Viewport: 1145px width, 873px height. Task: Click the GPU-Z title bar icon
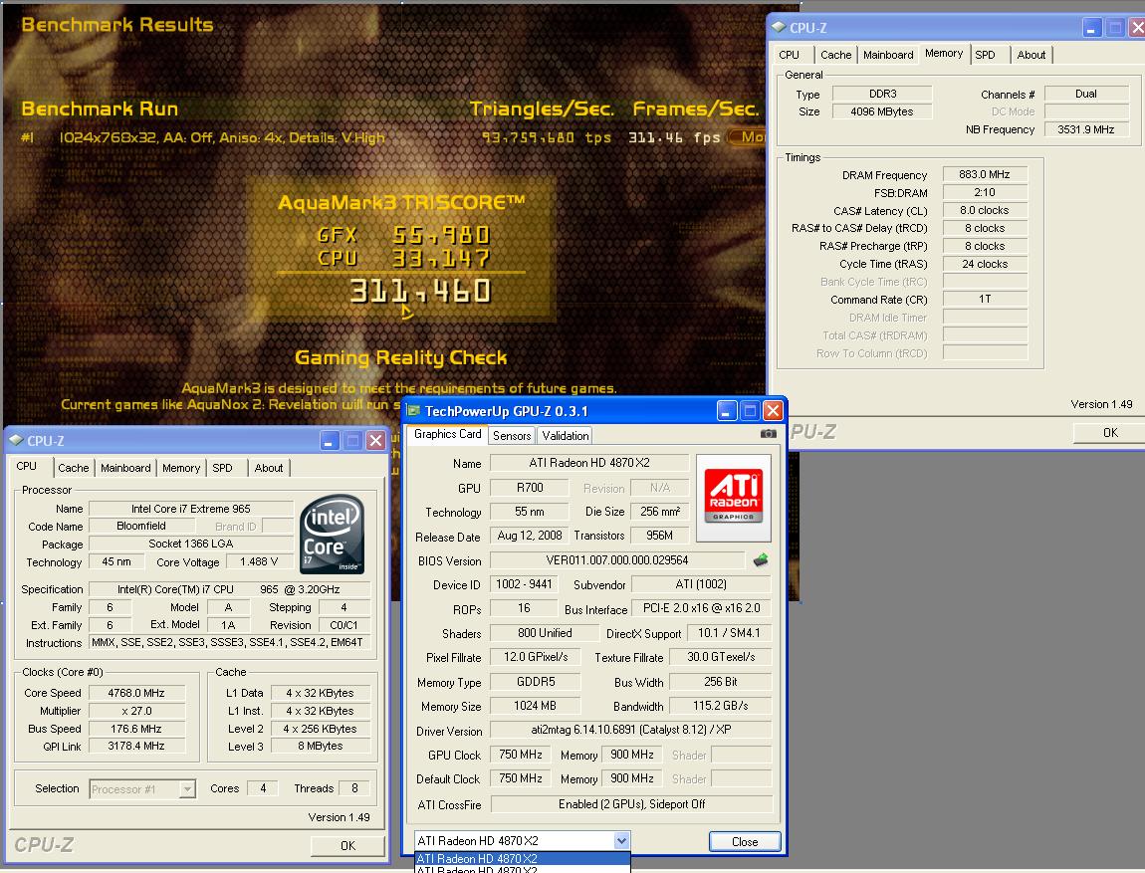point(414,411)
